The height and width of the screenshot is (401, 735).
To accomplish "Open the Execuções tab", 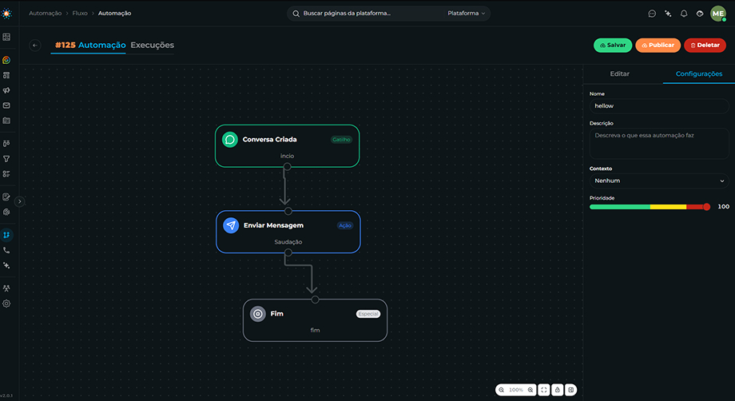I will pyautogui.click(x=152, y=45).
